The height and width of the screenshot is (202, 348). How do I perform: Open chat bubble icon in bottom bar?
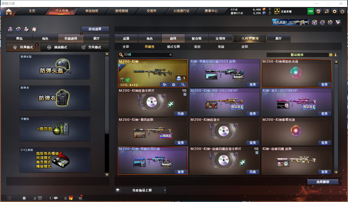click(x=56, y=198)
